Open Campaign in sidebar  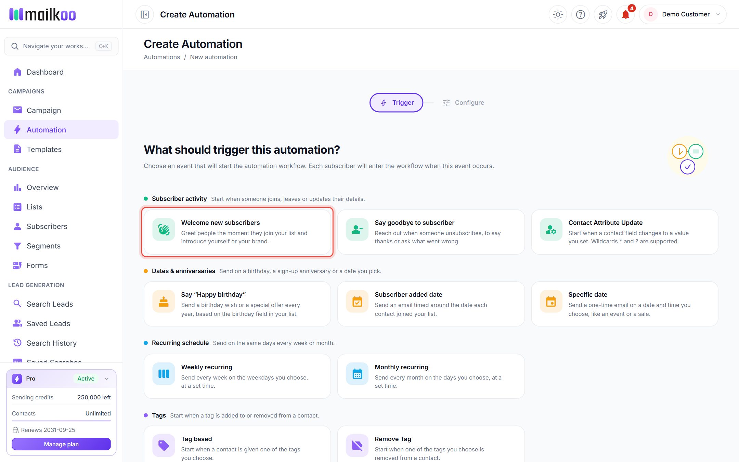[61, 110]
